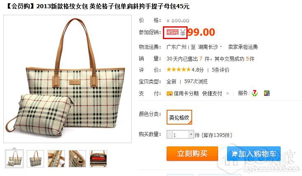Viewport: 302px width, 176px height.
Task: Open the 5条评价 reviews link
Action: (221, 70)
